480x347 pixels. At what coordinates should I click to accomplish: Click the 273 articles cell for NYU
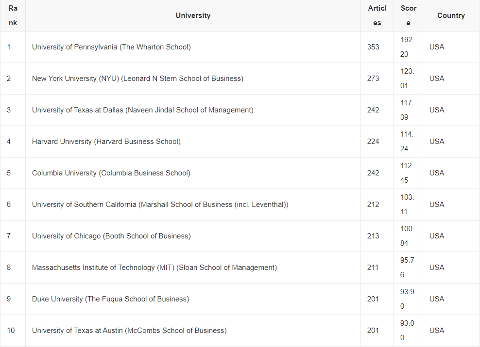click(373, 79)
